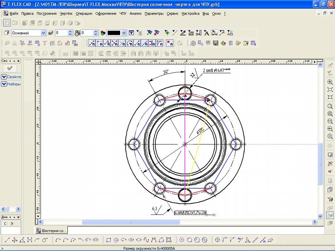
Task: Open the Чертёж menu
Action: point(66,13)
